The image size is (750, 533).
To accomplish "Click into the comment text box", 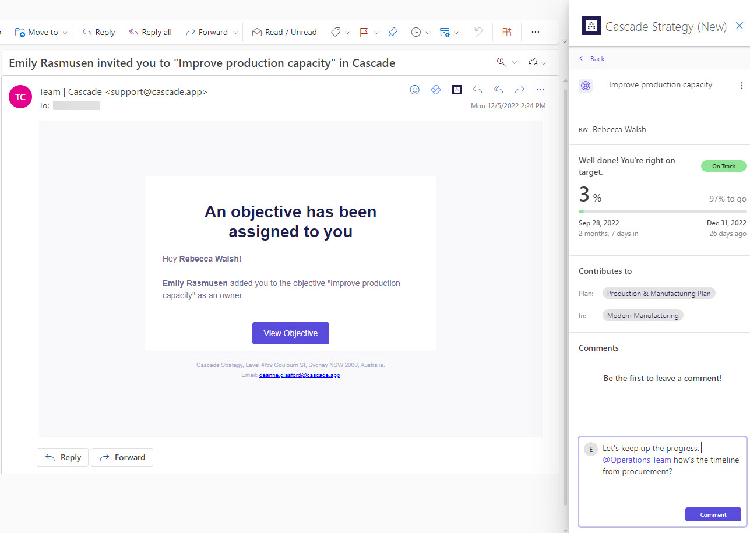I will coord(663,481).
